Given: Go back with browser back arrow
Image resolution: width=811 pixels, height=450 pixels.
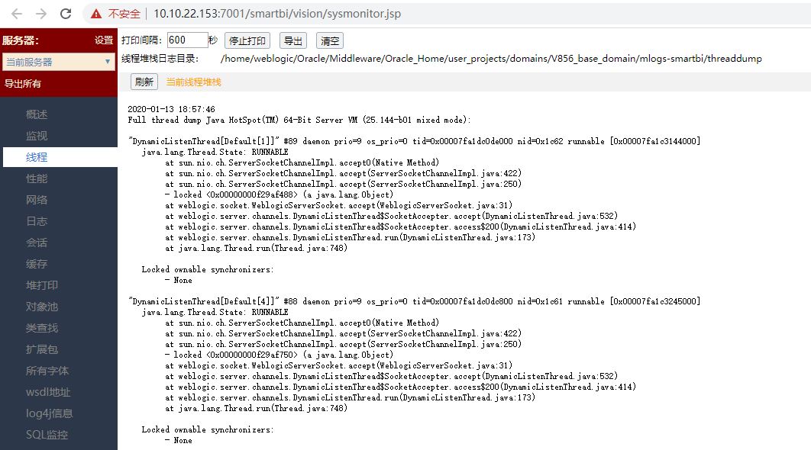Looking at the screenshot, I should pyautogui.click(x=17, y=14).
